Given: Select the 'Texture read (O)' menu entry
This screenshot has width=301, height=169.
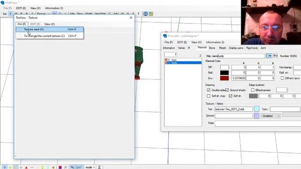Looking at the screenshot, I should click(50, 29).
